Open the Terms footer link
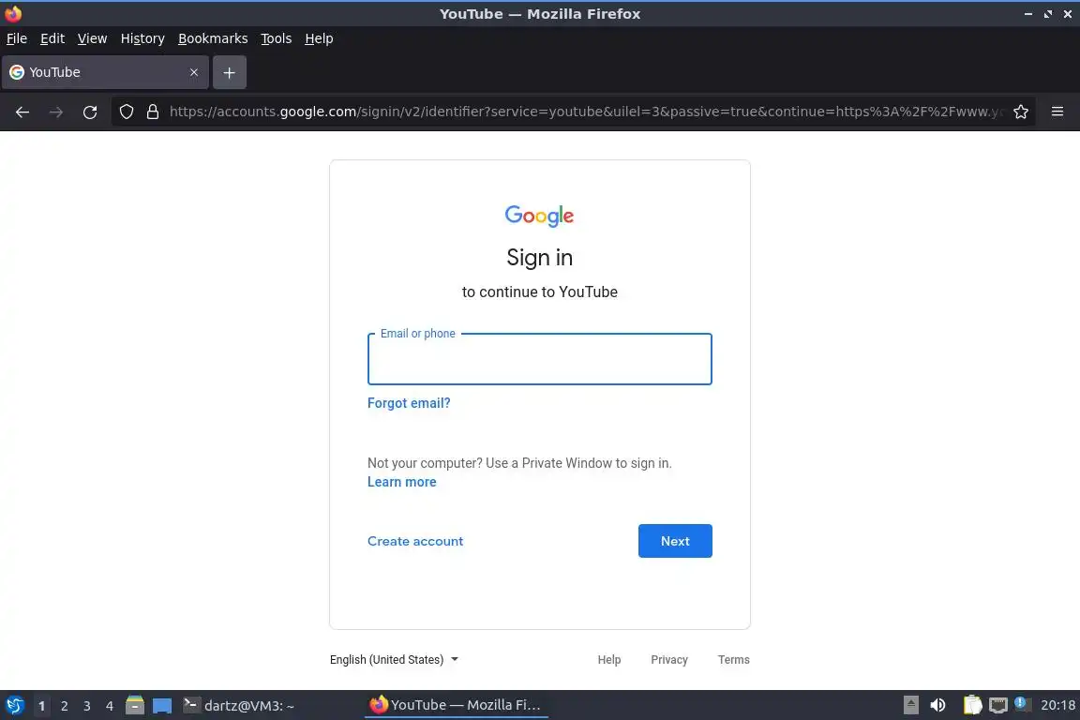This screenshot has height=720, width=1080. 733,659
